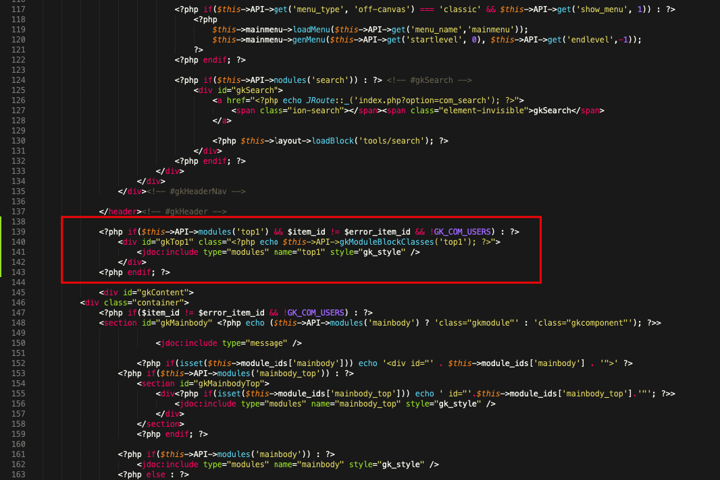Click the endif keyword on line 143

(139, 272)
